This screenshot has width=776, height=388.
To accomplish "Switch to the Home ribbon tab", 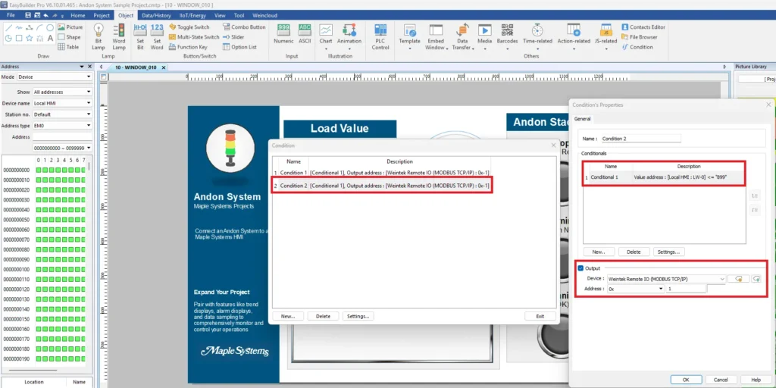I will point(78,15).
